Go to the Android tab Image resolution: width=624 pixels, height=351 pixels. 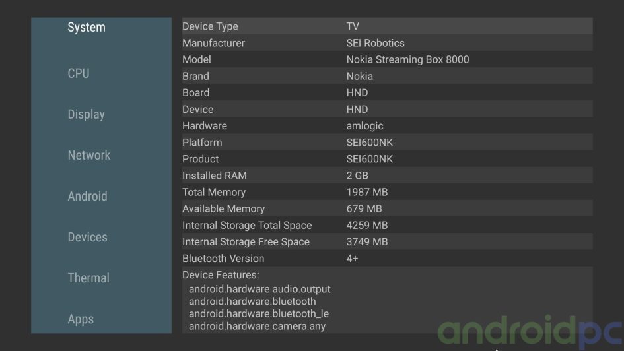(87, 196)
